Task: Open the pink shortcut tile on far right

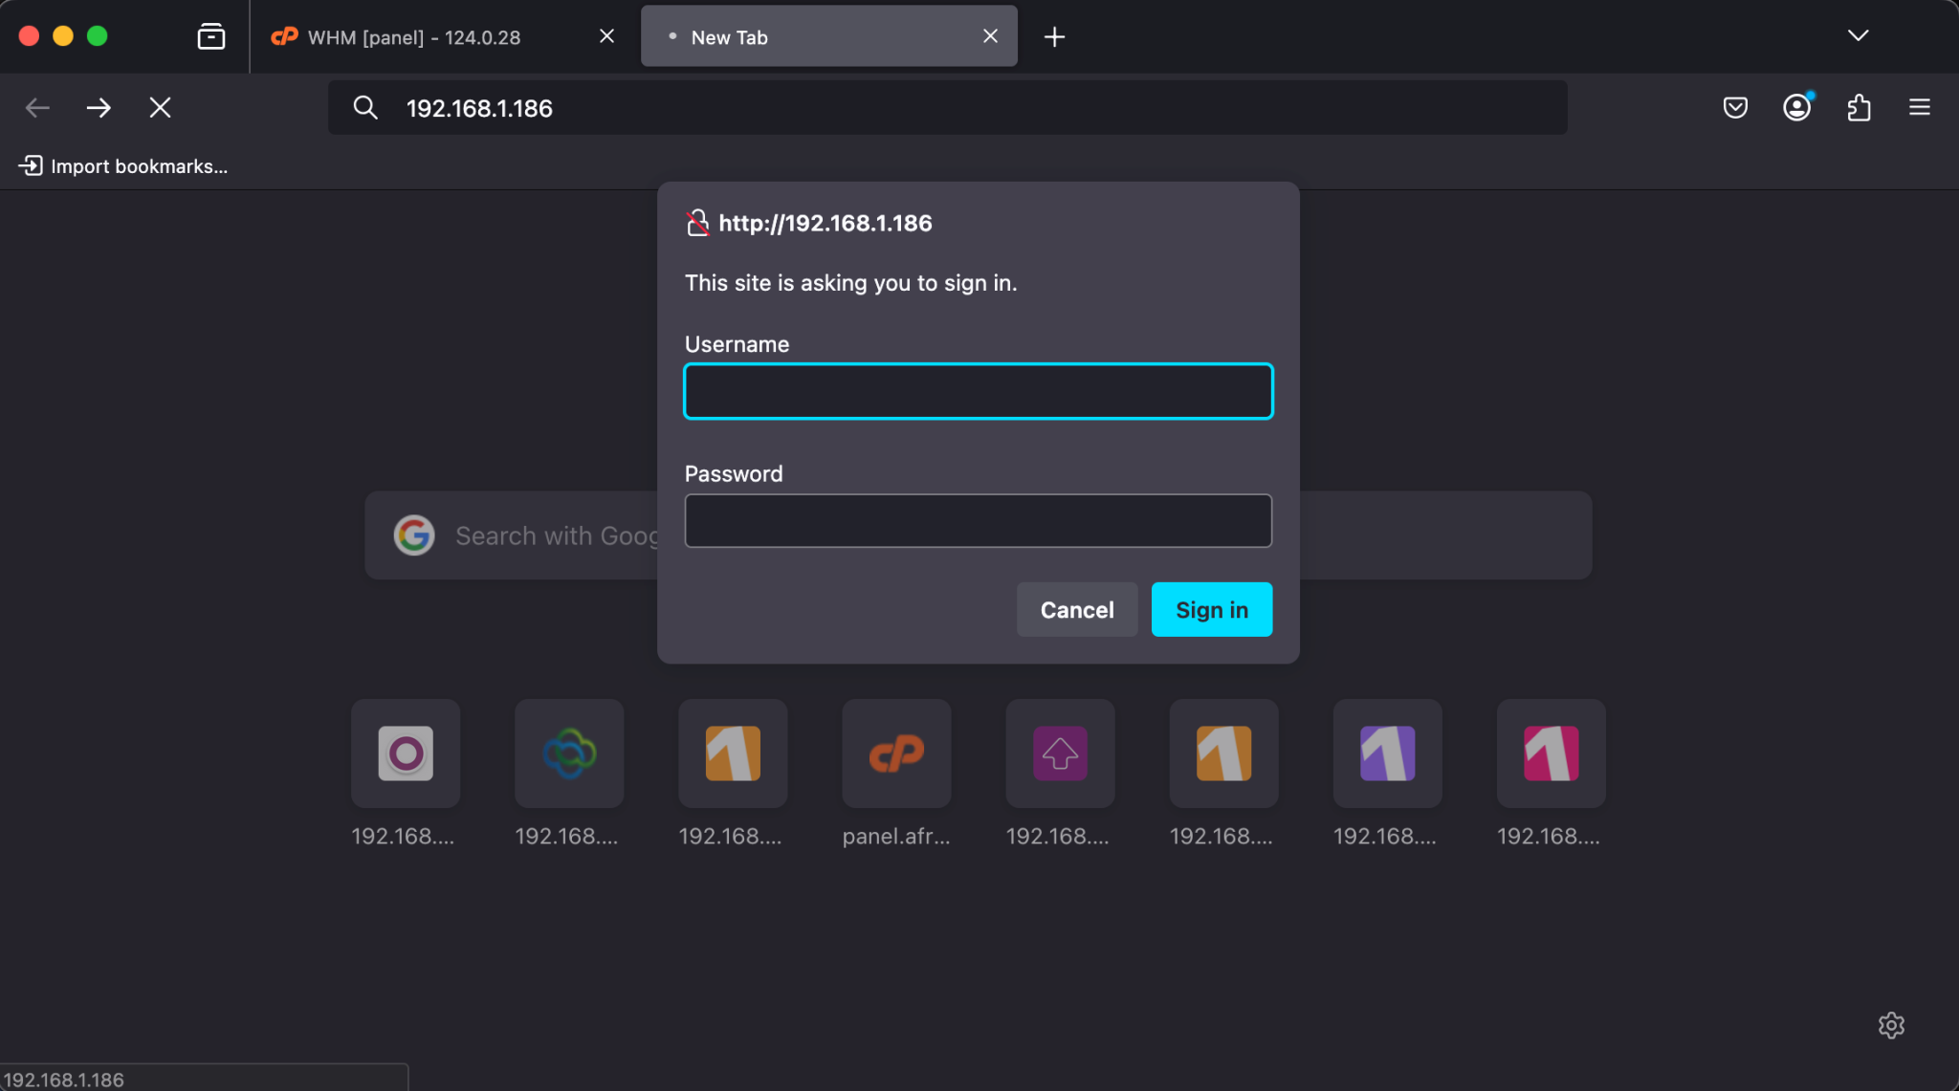Action: point(1551,753)
